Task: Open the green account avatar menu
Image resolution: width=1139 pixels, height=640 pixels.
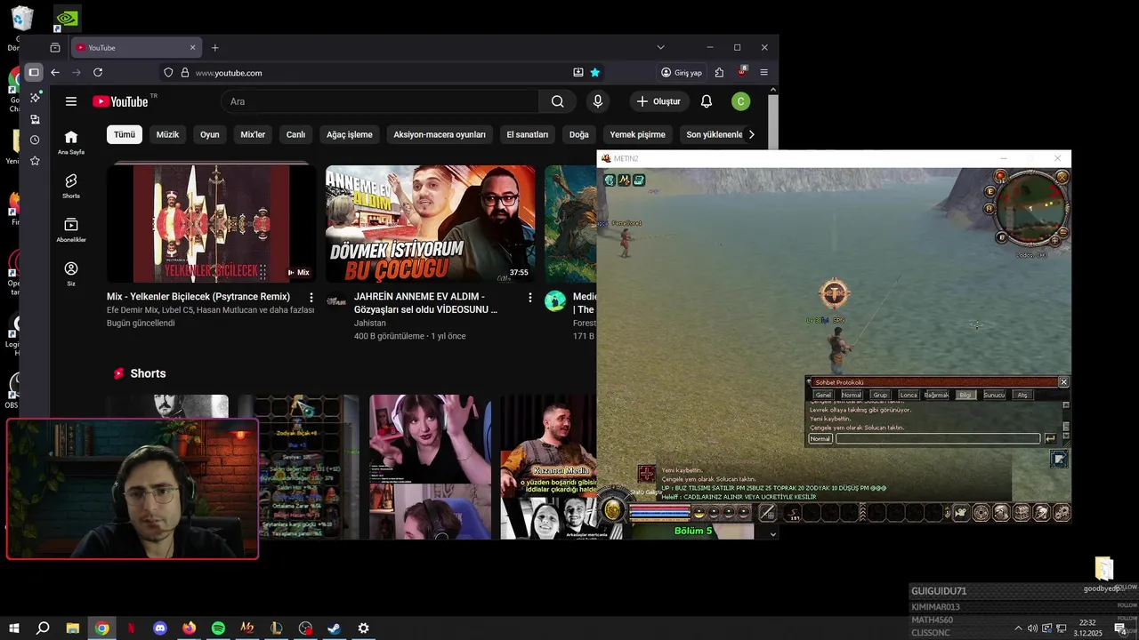Action: (740, 101)
